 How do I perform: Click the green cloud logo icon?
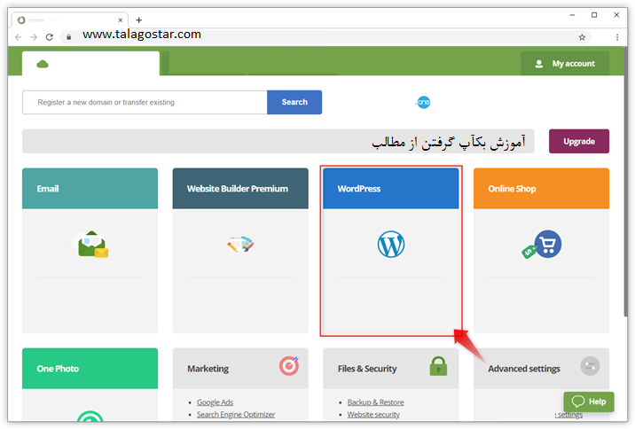click(x=43, y=64)
